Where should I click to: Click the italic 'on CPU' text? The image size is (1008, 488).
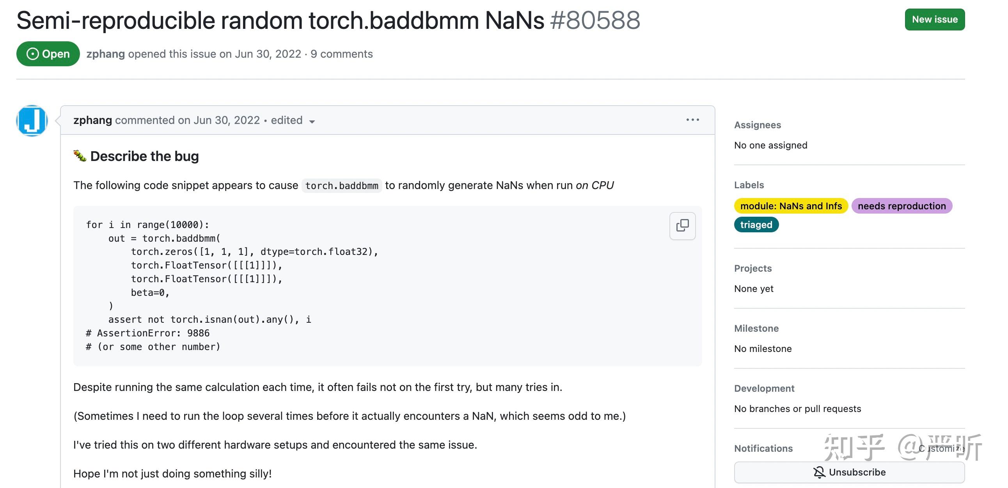click(595, 186)
